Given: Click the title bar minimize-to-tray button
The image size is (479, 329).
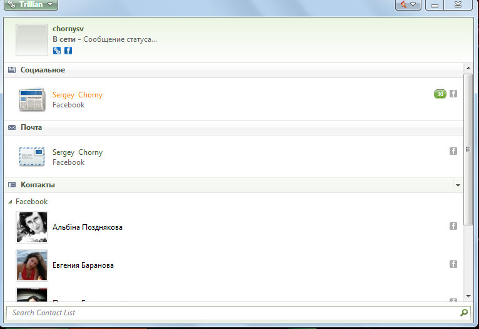Looking at the screenshot, I should (458, 5).
